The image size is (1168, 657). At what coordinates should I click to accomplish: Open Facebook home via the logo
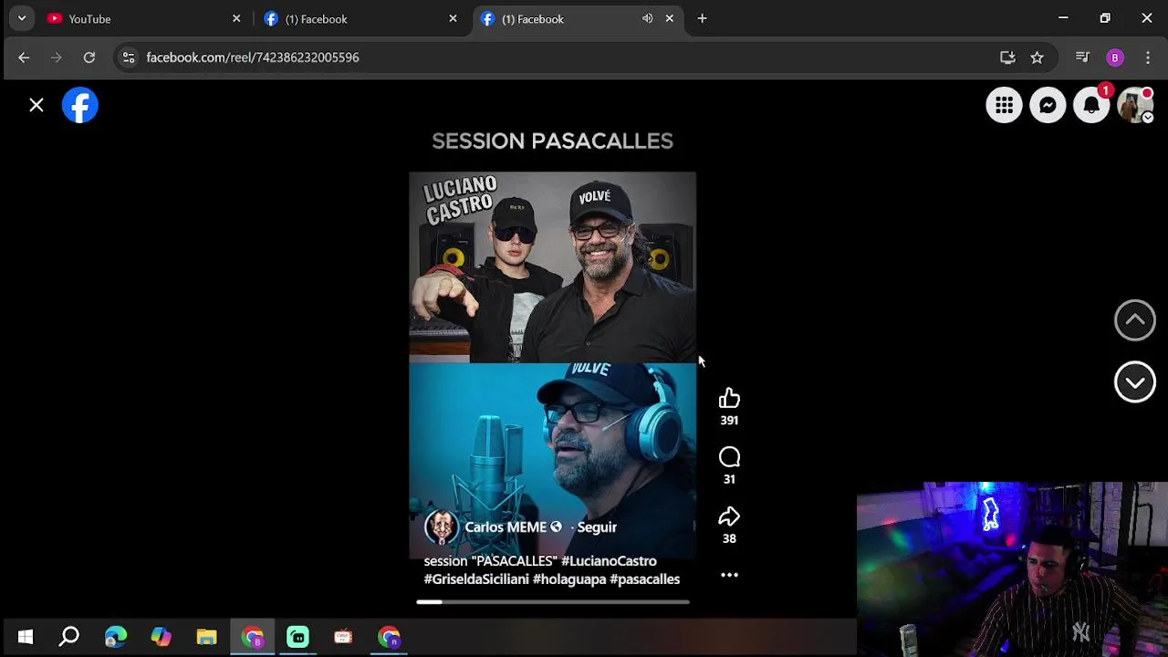[80, 105]
